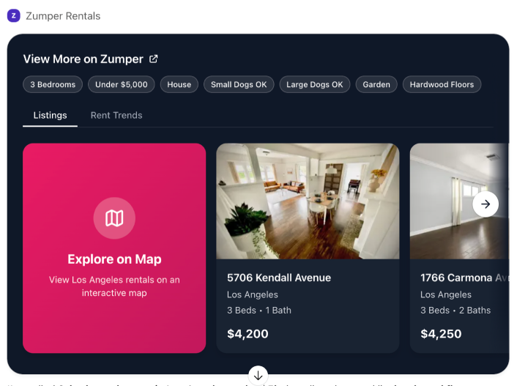Toggle the House filter chip

coord(179,85)
